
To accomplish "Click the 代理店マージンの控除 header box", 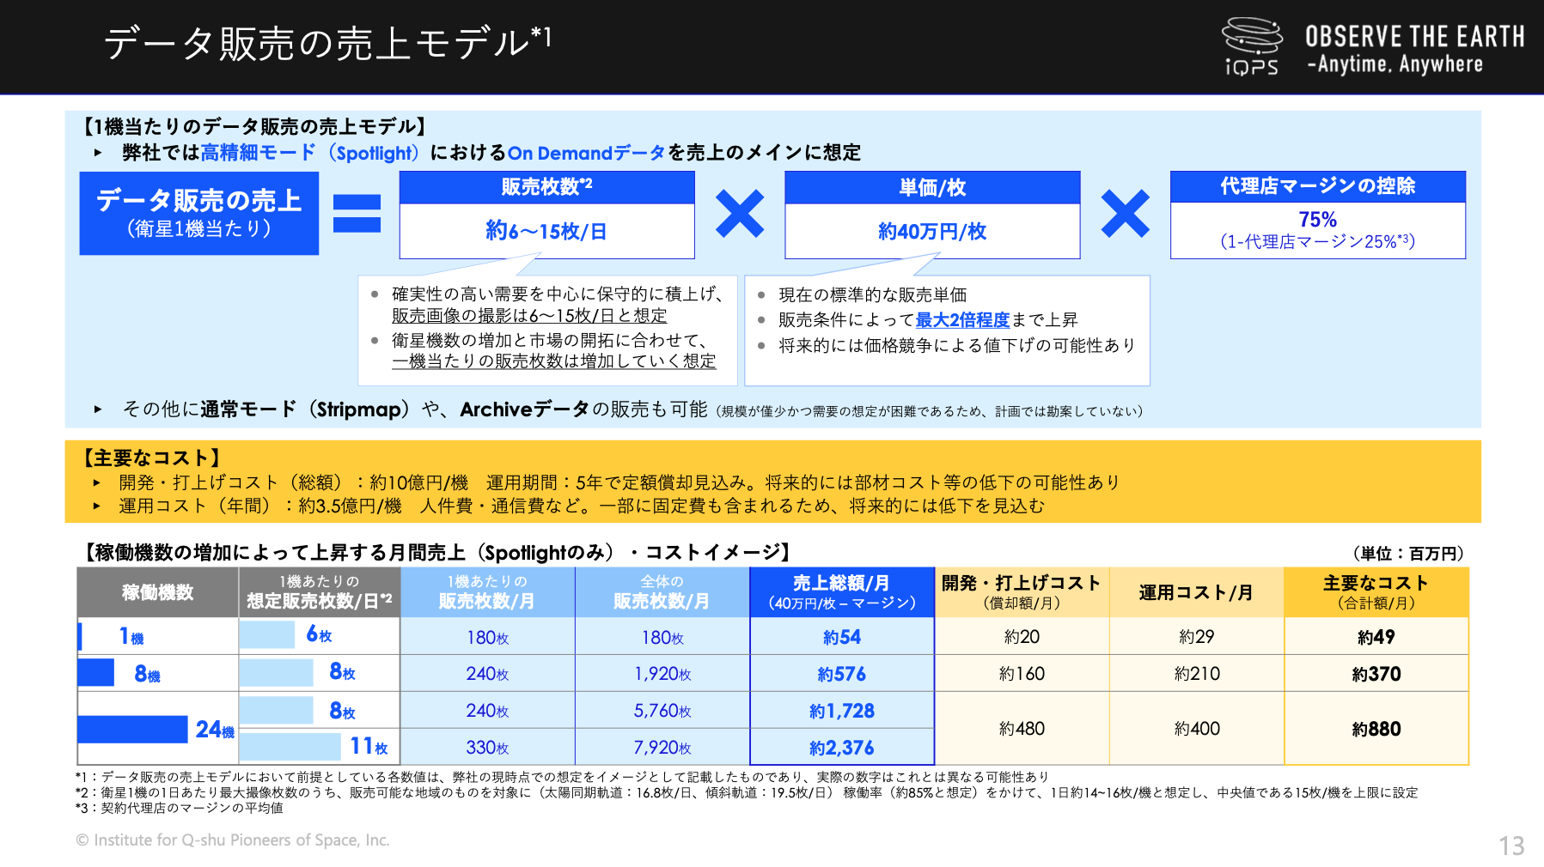I will pyautogui.click(x=1318, y=186).
